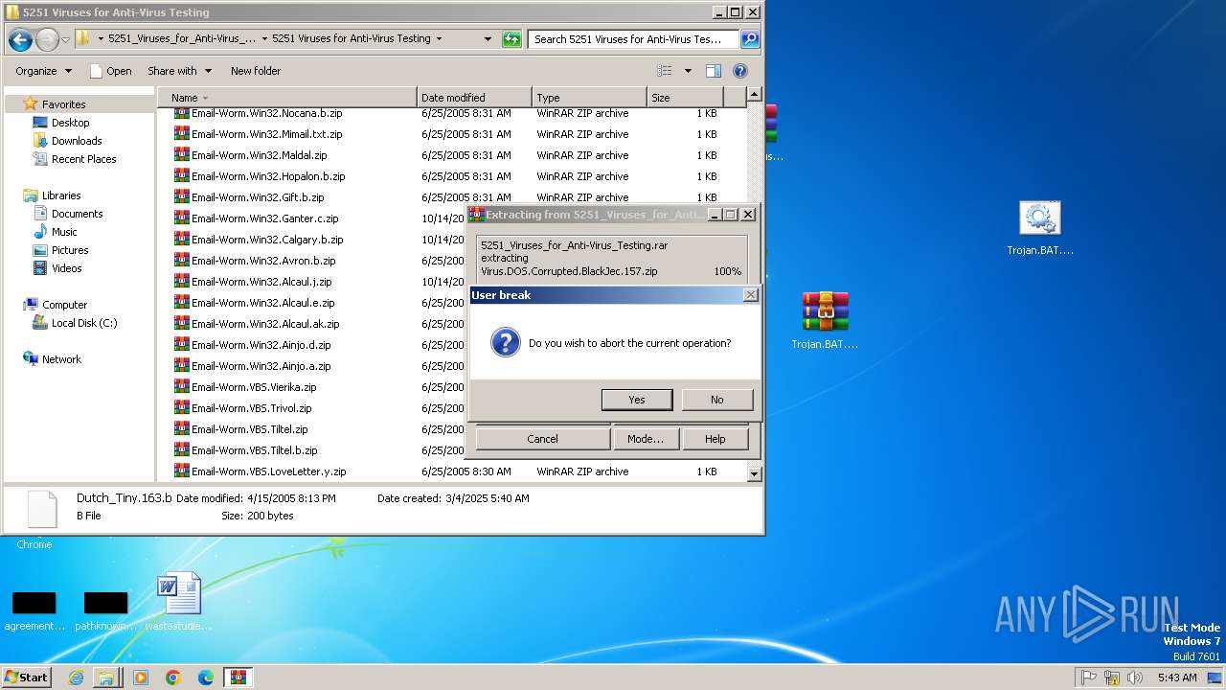Select Network in the navigation pane

[x=61, y=359]
